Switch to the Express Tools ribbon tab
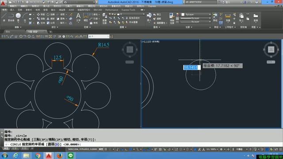Image resolution: width=283 pixels, height=159 pixels. pos(128,10)
